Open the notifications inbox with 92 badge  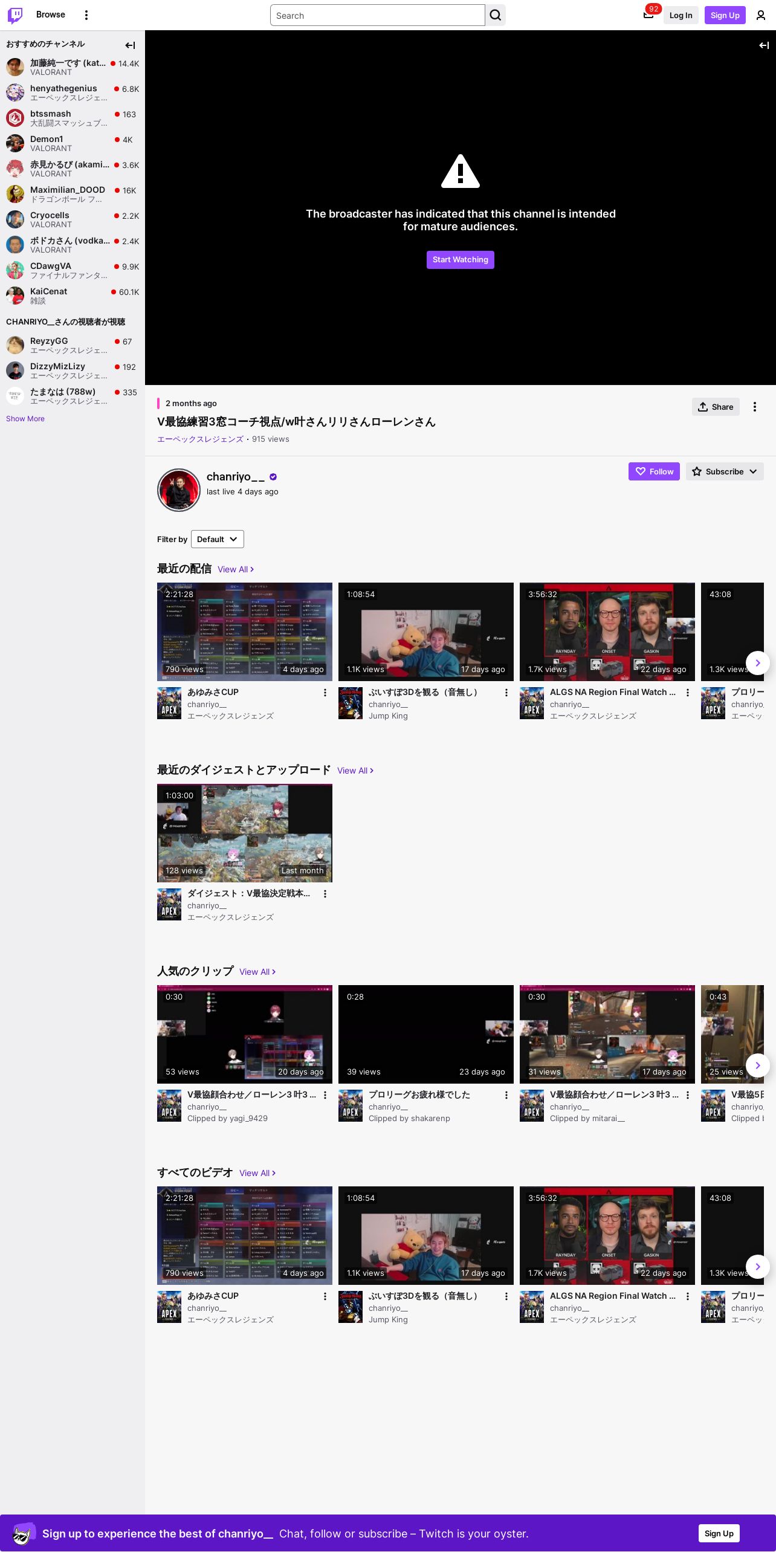[648, 15]
